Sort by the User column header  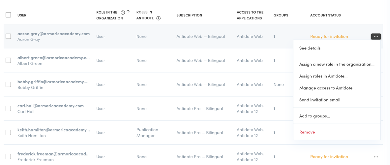tap(22, 15)
